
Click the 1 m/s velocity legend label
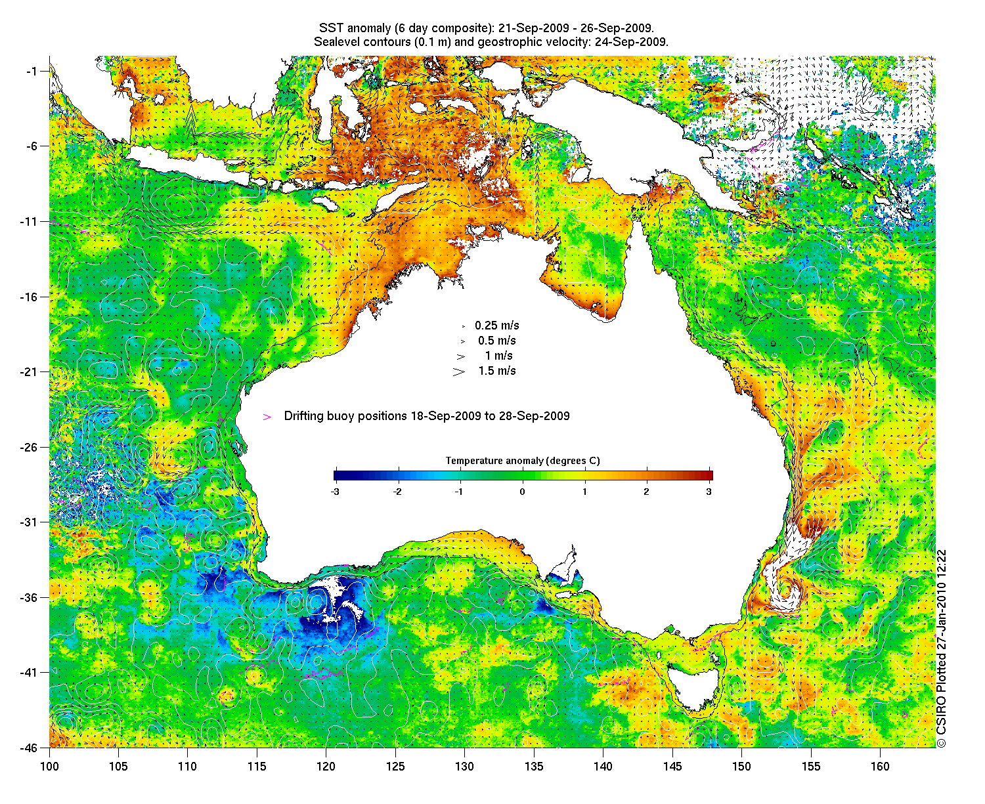tap(499, 356)
